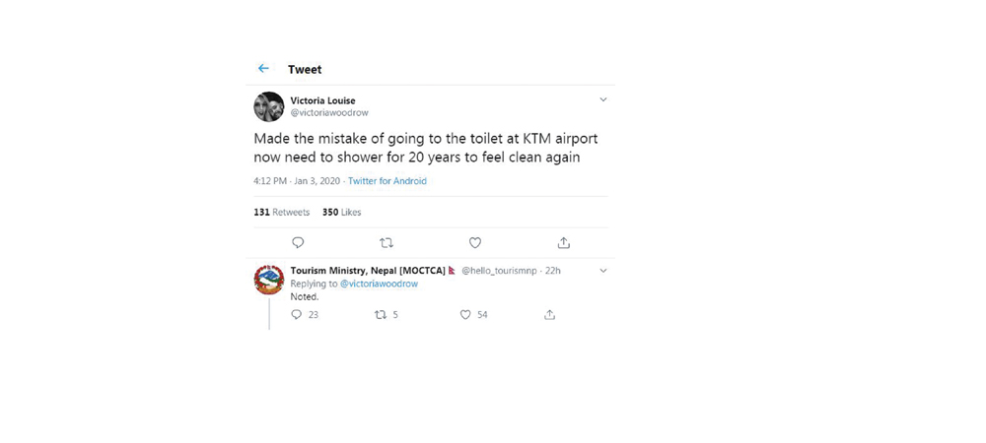Reply to Victoria Louise's main tweet
The height and width of the screenshot is (443, 986).
298,242
